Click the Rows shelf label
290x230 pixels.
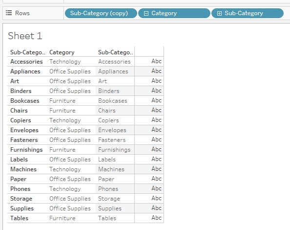pyautogui.click(x=22, y=13)
